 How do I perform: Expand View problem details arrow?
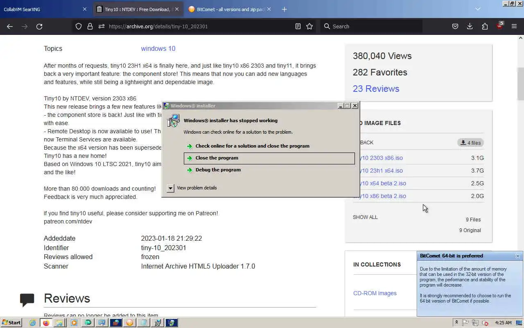click(x=171, y=188)
